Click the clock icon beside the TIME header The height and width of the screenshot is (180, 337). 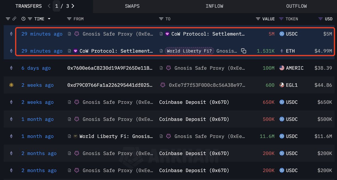pos(23,19)
